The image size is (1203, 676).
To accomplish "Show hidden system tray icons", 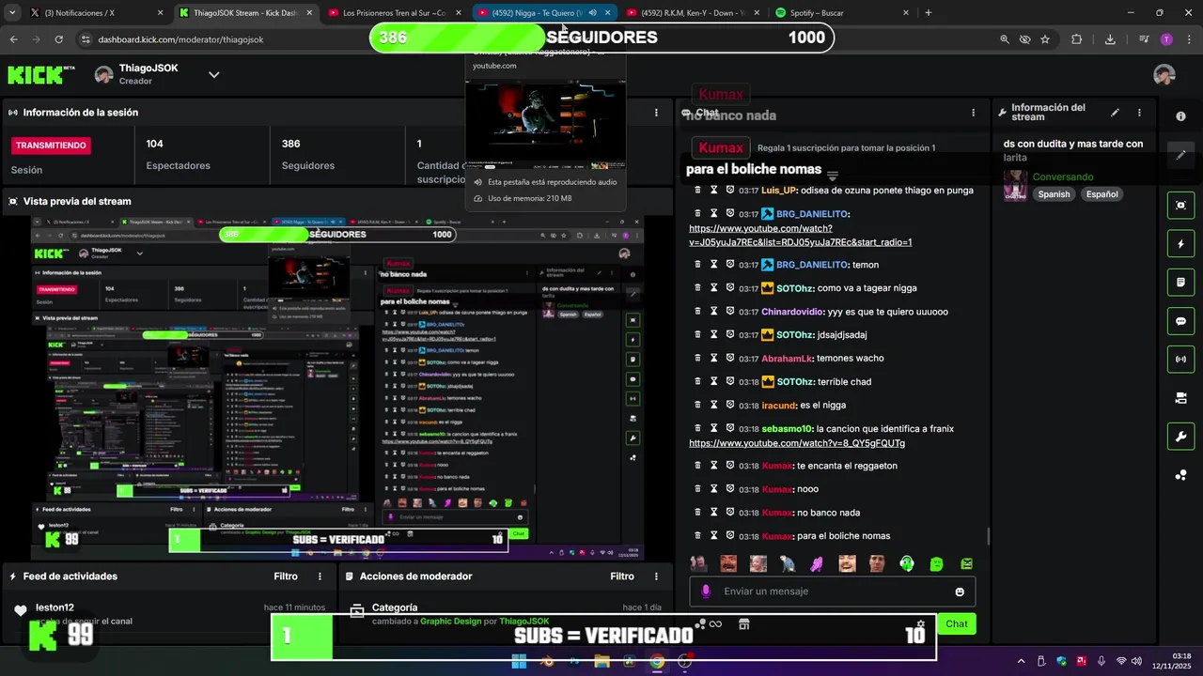I will (x=1020, y=661).
